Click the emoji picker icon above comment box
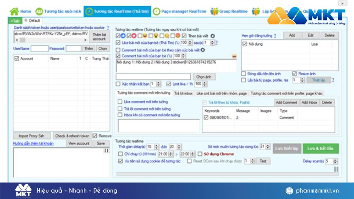Screen dimensions: 354x199 pos(234,56)
